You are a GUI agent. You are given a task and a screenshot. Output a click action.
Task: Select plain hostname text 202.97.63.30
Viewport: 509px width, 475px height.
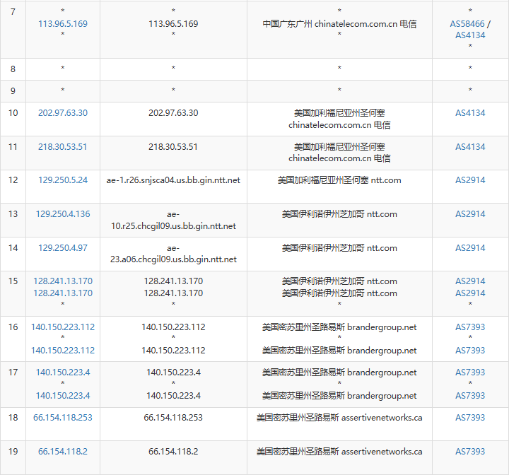click(x=173, y=112)
